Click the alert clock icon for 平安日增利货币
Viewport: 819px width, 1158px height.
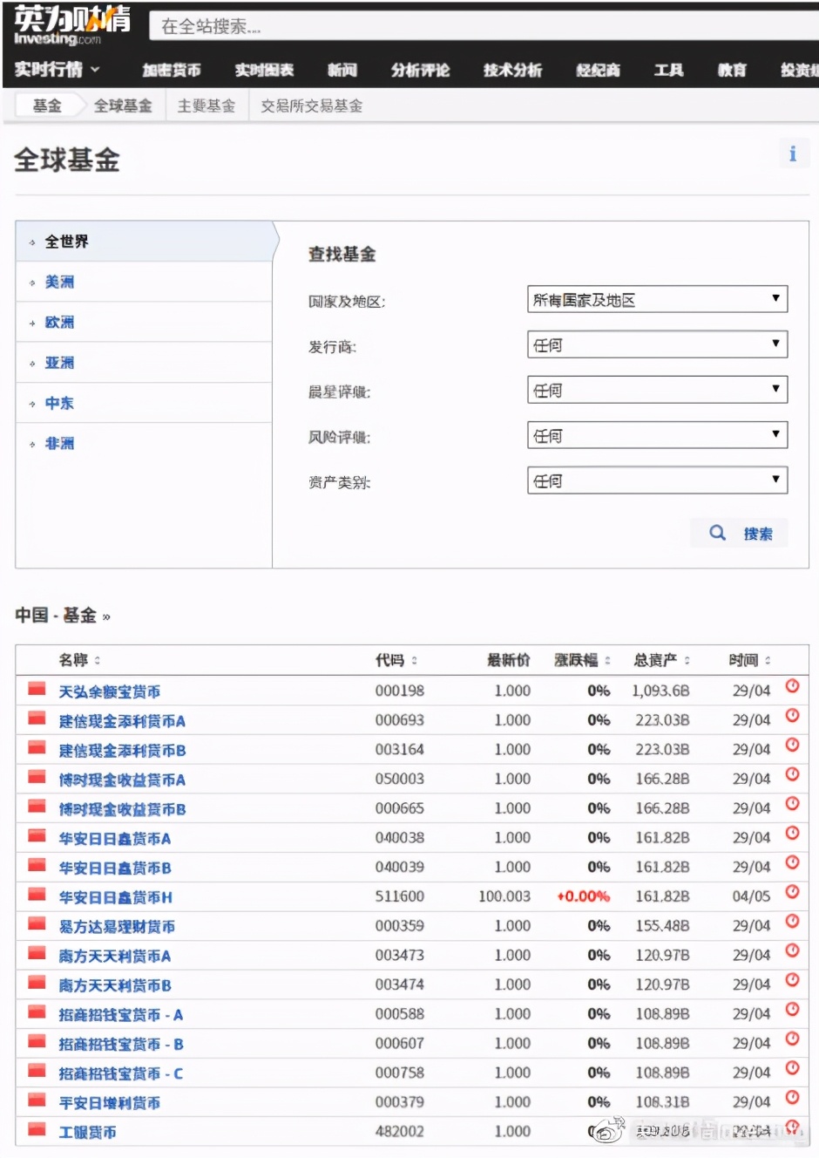792,1097
